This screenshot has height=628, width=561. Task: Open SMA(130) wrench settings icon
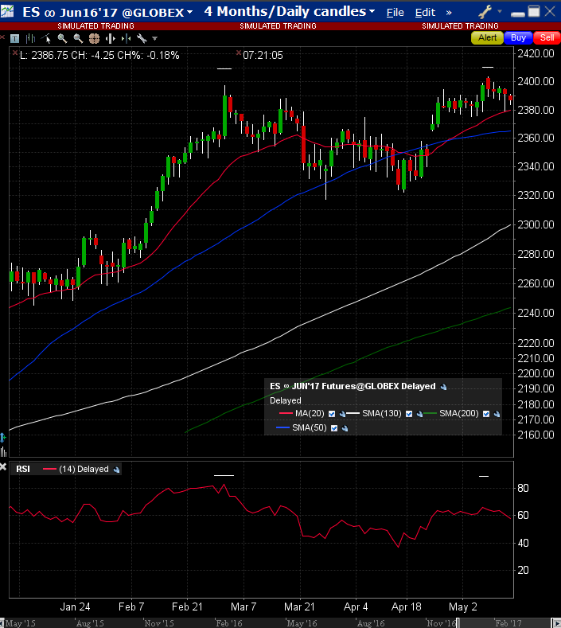point(419,414)
